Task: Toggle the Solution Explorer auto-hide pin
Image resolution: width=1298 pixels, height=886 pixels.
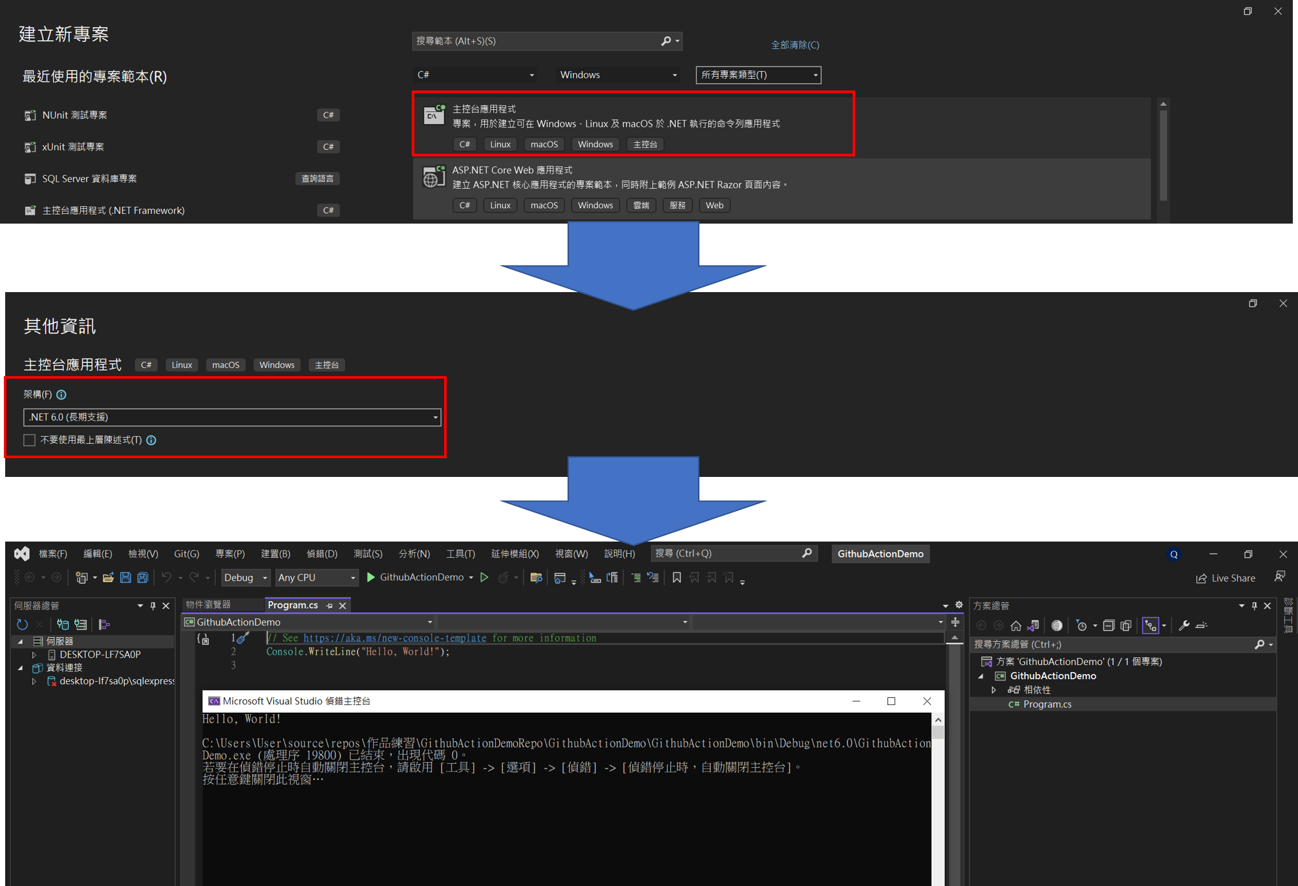Action: 1254,606
